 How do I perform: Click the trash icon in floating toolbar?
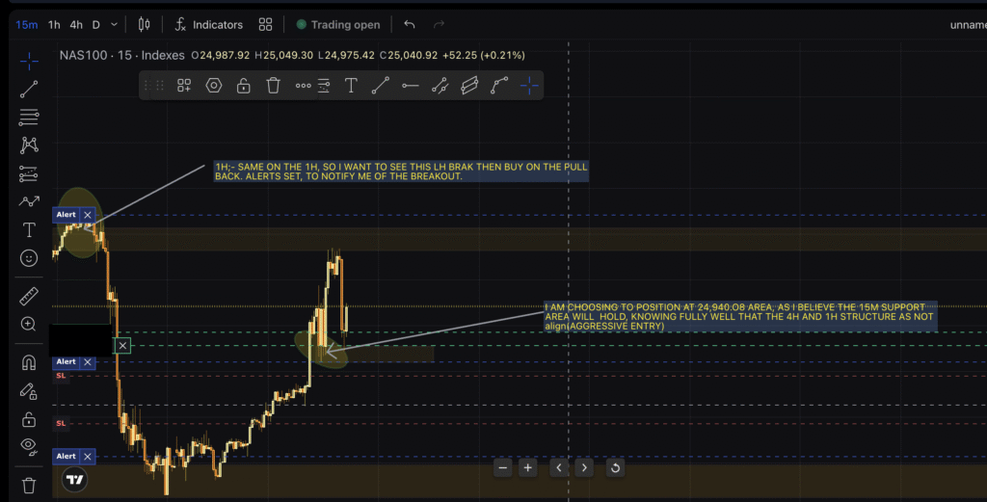[274, 86]
